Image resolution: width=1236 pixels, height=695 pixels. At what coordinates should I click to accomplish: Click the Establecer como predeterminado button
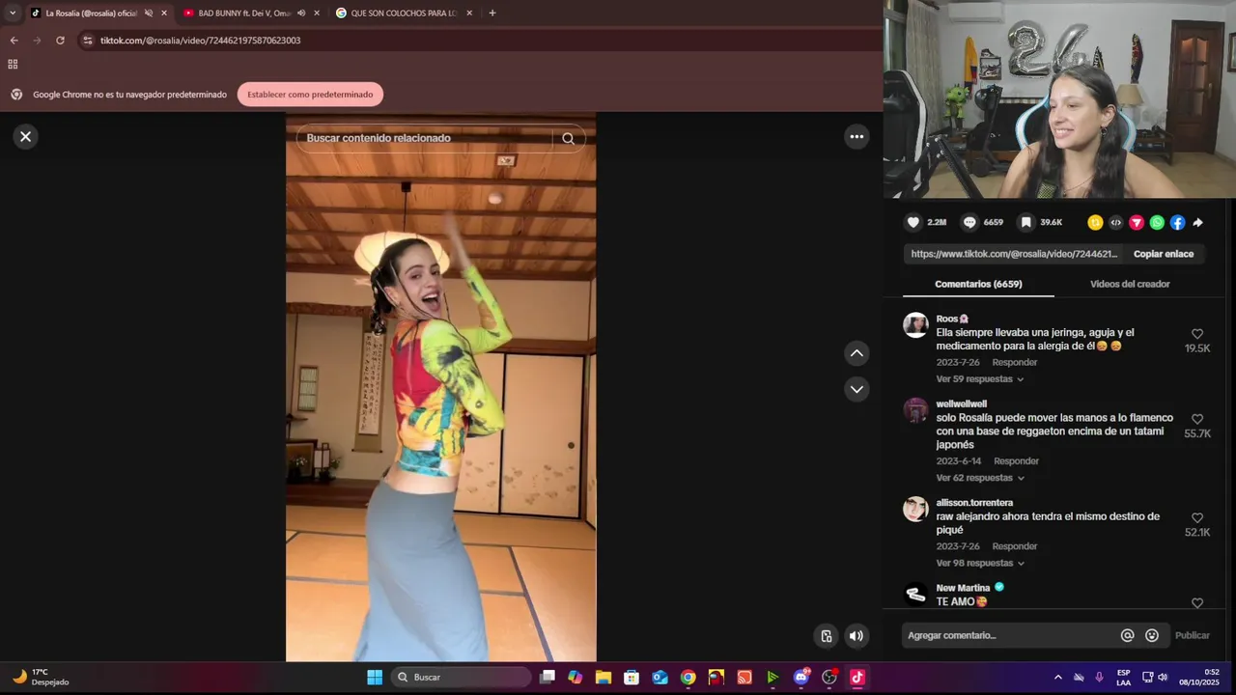[x=310, y=95]
